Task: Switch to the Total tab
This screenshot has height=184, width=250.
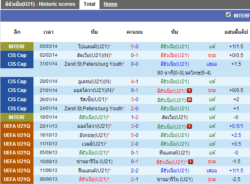Action: coord(89,4)
